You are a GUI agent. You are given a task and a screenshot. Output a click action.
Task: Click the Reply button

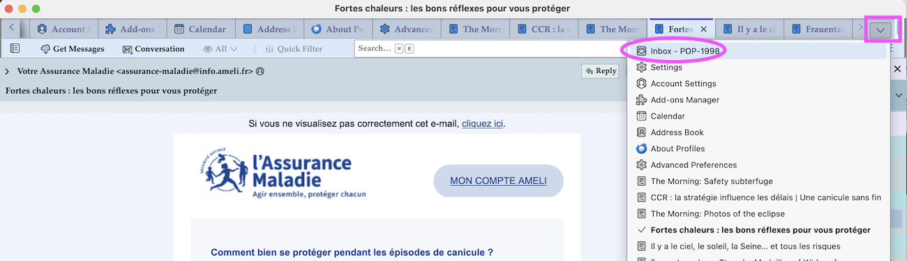(x=601, y=71)
